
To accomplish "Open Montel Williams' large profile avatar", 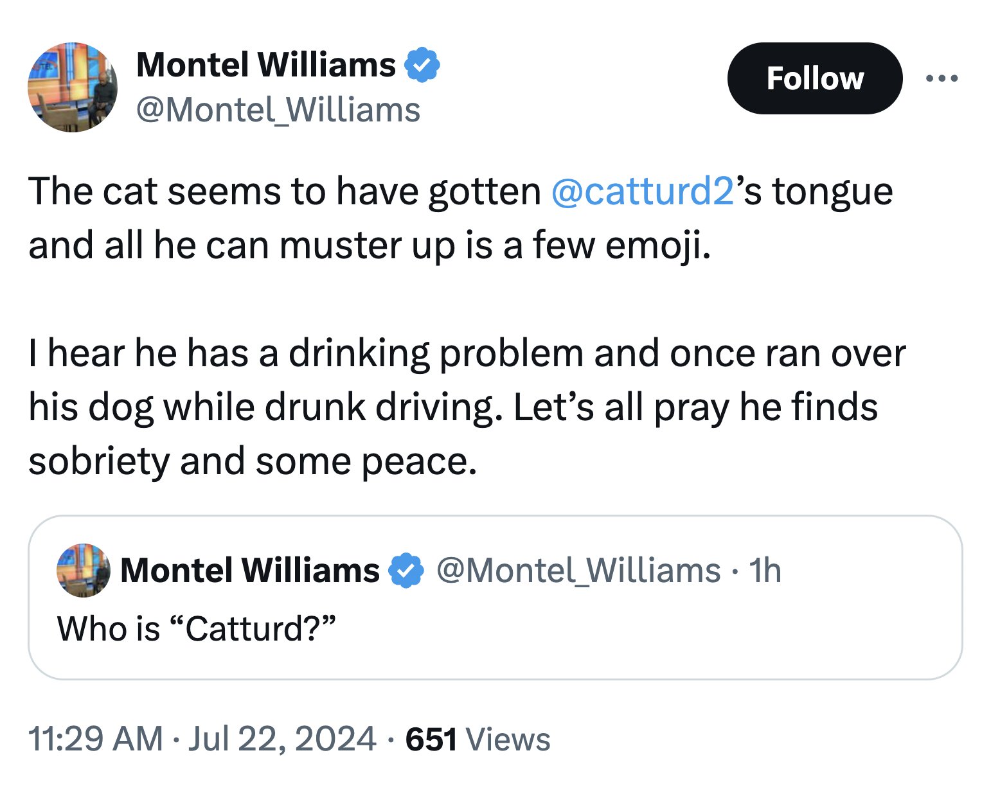I will pyautogui.click(x=72, y=87).
